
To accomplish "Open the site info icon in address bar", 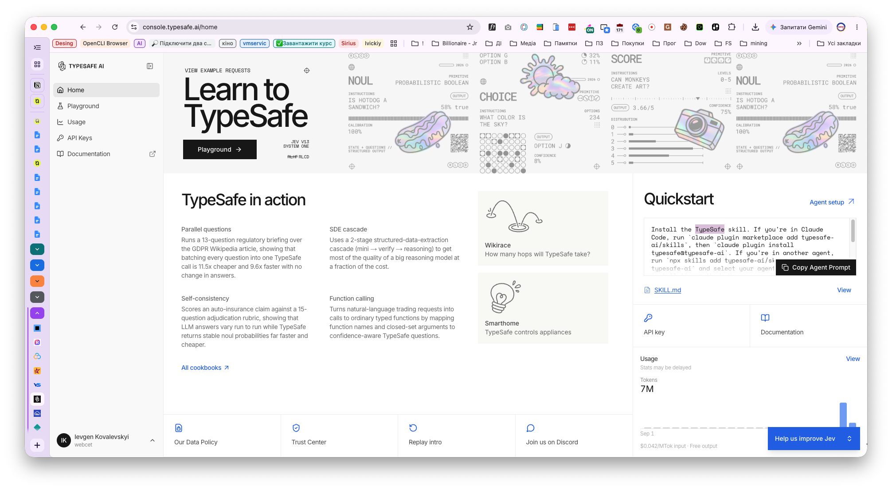I will click(134, 27).
